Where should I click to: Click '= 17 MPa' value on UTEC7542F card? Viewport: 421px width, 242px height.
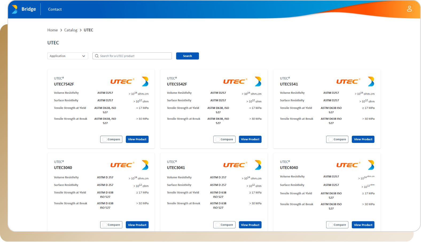point(142,108)
